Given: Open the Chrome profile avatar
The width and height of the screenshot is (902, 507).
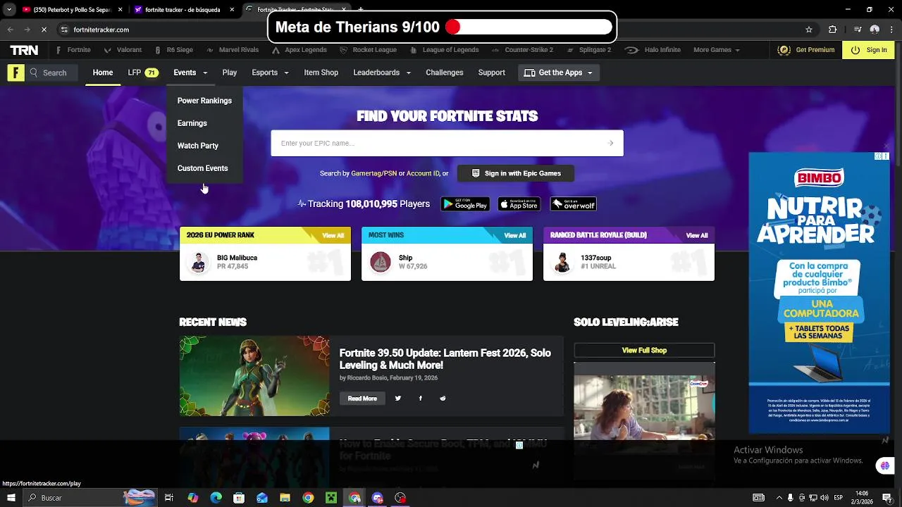Looking at the screenshot, I should tap(875, 30).
